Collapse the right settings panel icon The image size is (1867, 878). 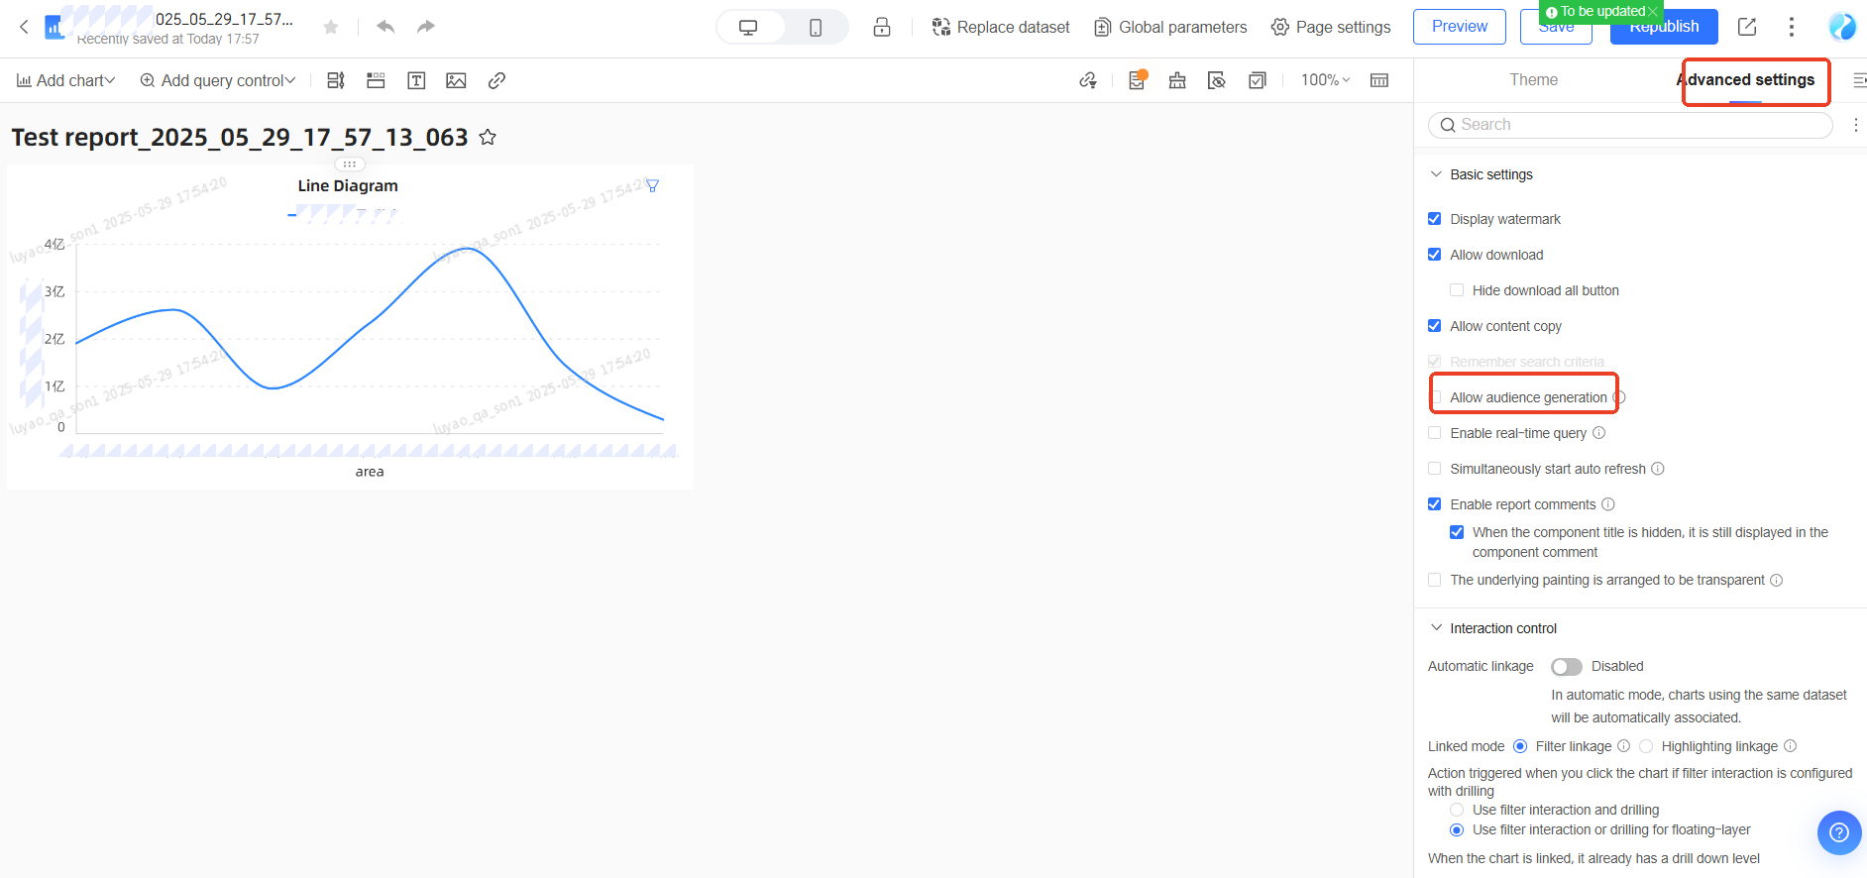coord(1859,80)
